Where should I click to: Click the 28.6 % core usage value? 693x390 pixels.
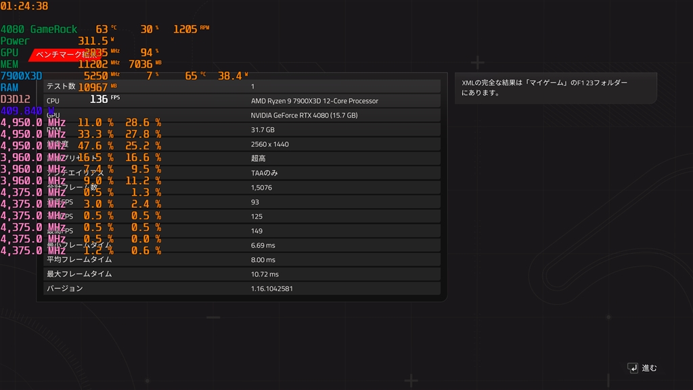click(143, 123)
